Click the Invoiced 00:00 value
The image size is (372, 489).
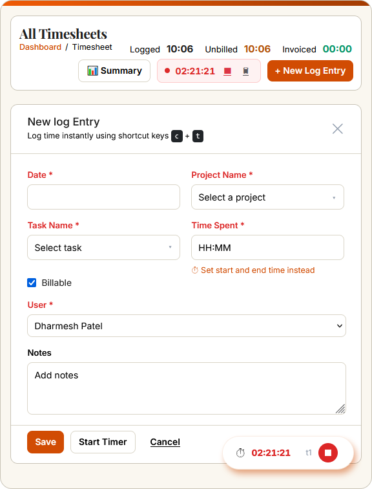point(337,49)
